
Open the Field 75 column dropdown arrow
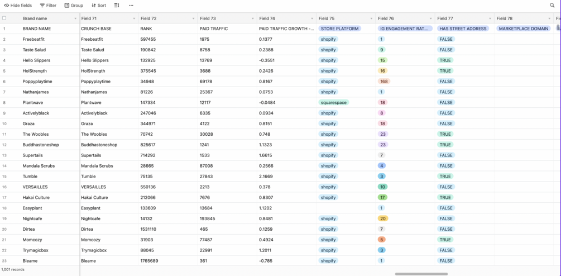pyautogui.click(x=371, y=18)
